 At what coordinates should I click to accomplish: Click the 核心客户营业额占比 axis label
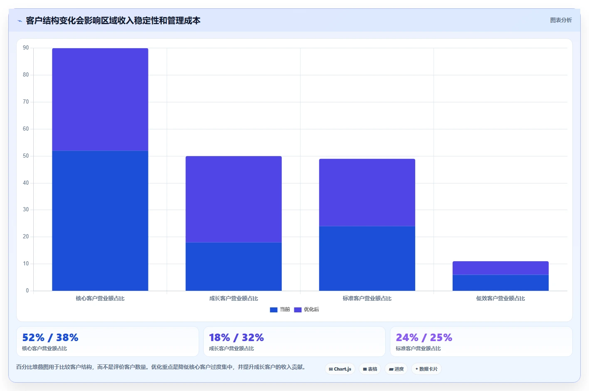point(100,299)
